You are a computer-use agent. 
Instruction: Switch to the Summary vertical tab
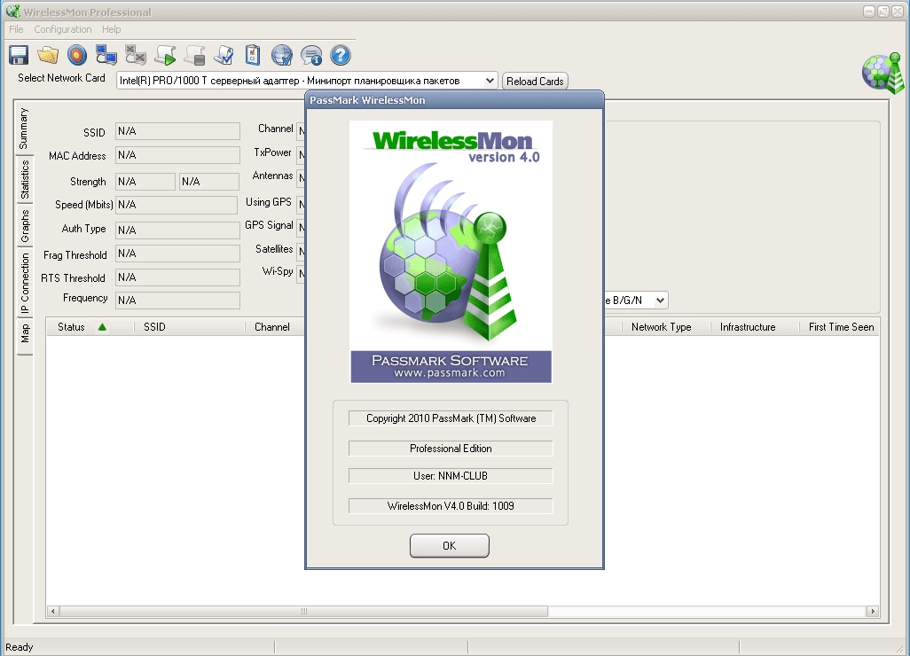[x=24, y=129]
